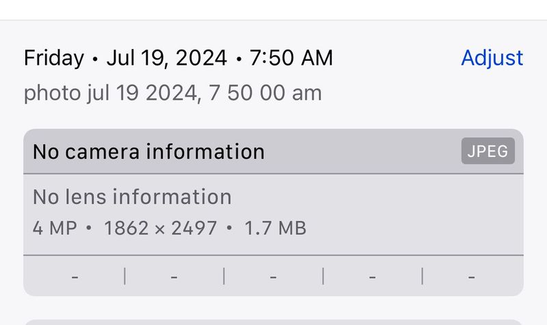Click the first dash in the EXIF row
547x325 pixels.
[x=75, y=277]
